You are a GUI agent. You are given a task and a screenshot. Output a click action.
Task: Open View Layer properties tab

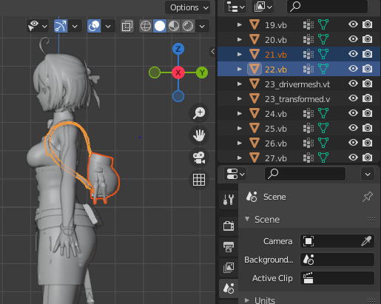[x=229, y=268]
